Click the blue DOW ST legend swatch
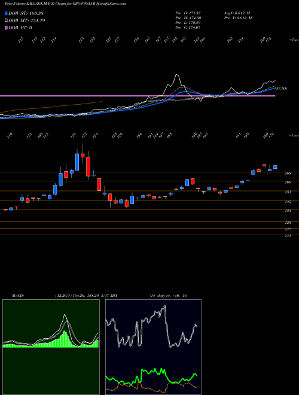Screen dimensions: 299x395 click(7, 13)
